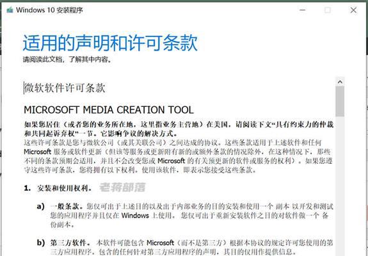The image size is (368, 256).
Task: Click clause a) 一般条款
Action: click(184, 216)
